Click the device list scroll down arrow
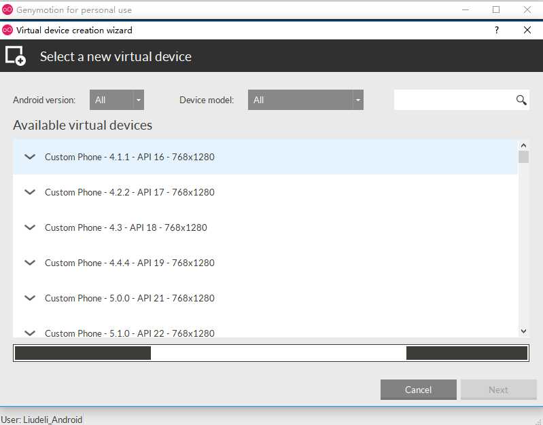The height and width of the screenshot is (425, 543). tap(523, 331)
